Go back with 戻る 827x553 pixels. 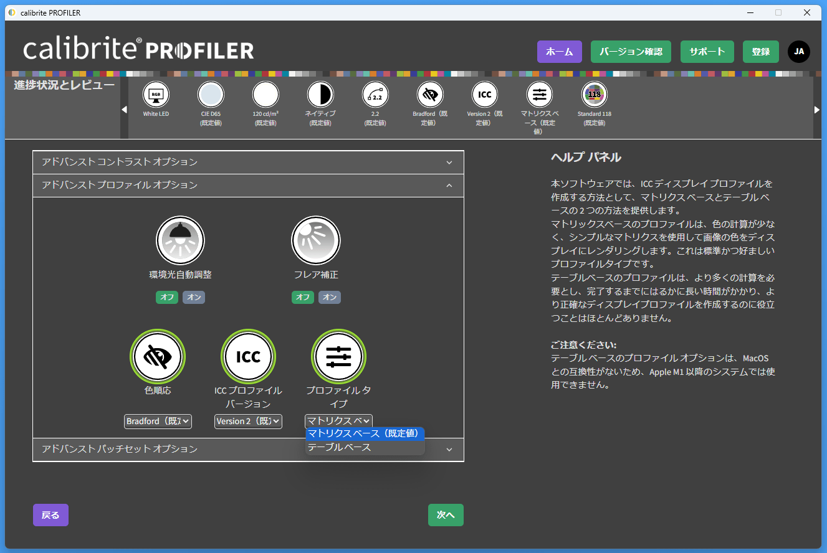(x=50, y=515)
